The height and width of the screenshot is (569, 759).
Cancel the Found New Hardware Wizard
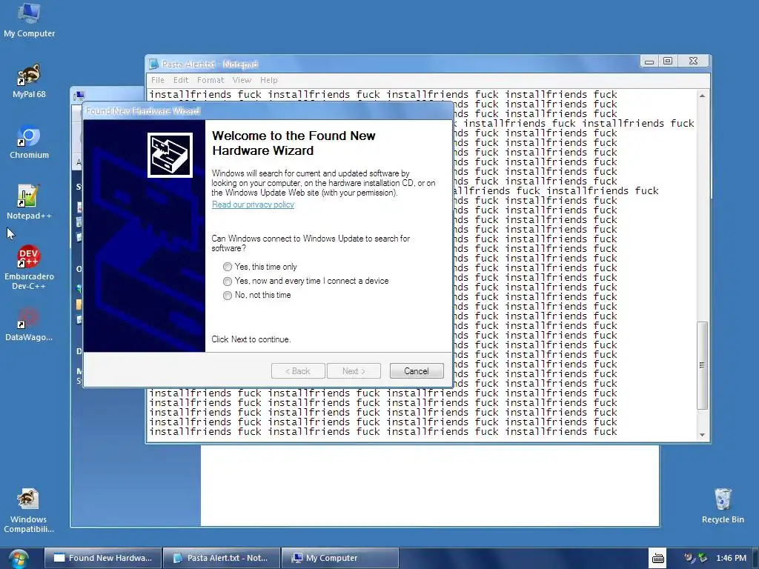[417, 371]
